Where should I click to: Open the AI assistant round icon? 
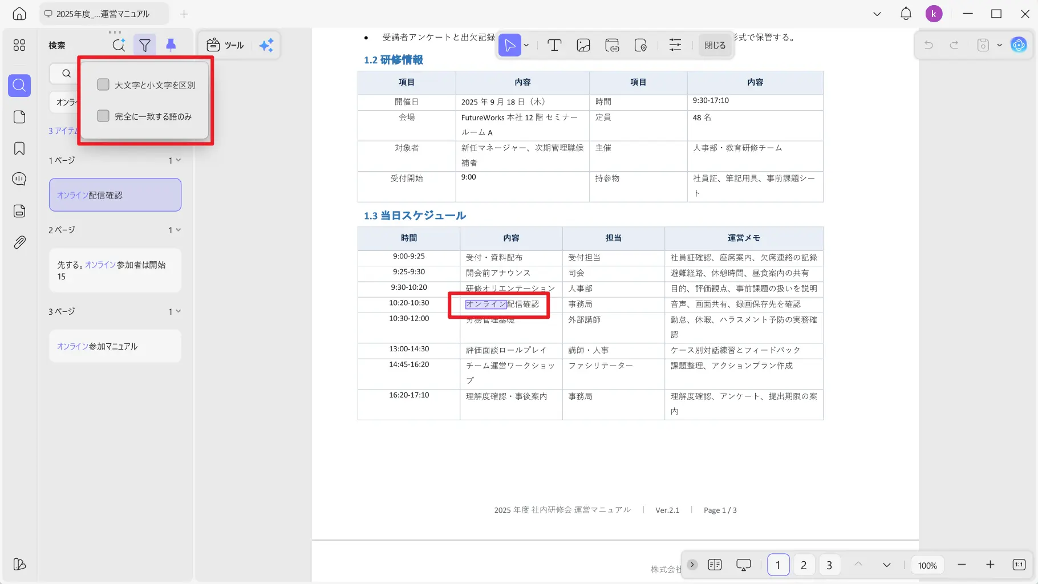click(1019, 44)
